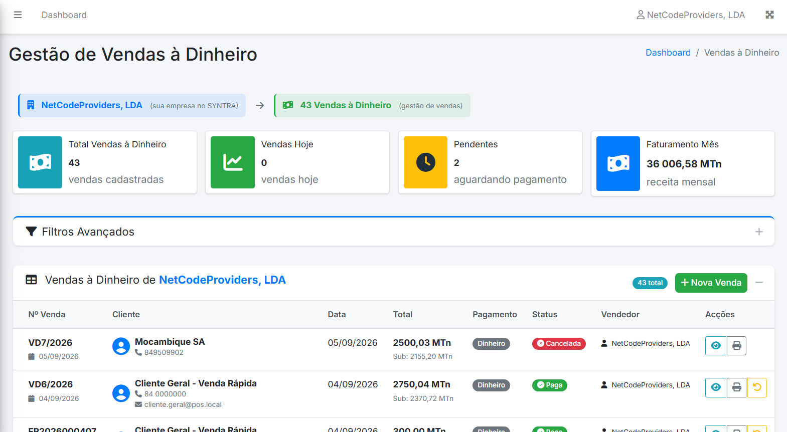The width and height of the screenshot is (787, 432).
Task: Click the 'Cancelada' status badge
Action: (x=559, y=344)
